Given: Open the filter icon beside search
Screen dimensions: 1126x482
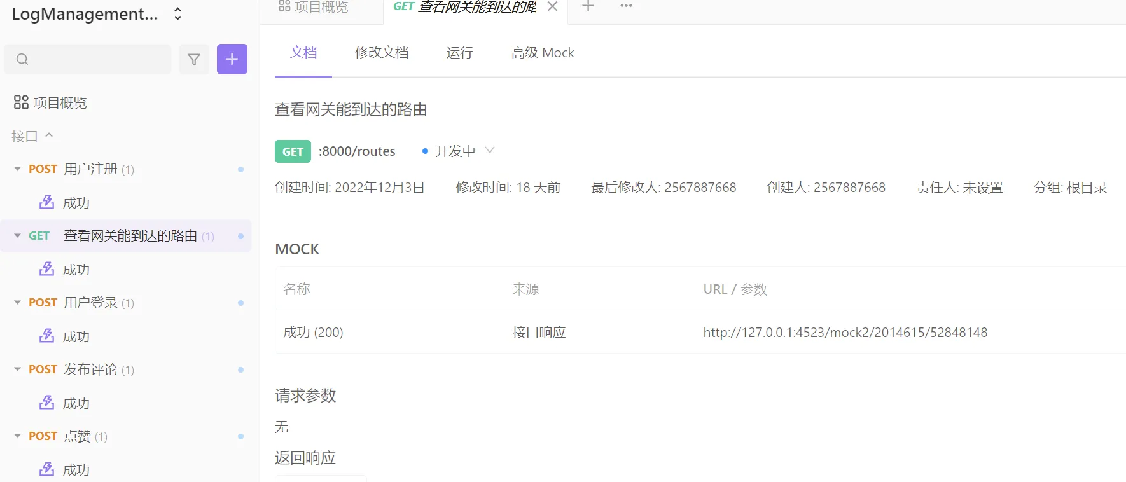Looking at the screenshot, I should [194, 59].
